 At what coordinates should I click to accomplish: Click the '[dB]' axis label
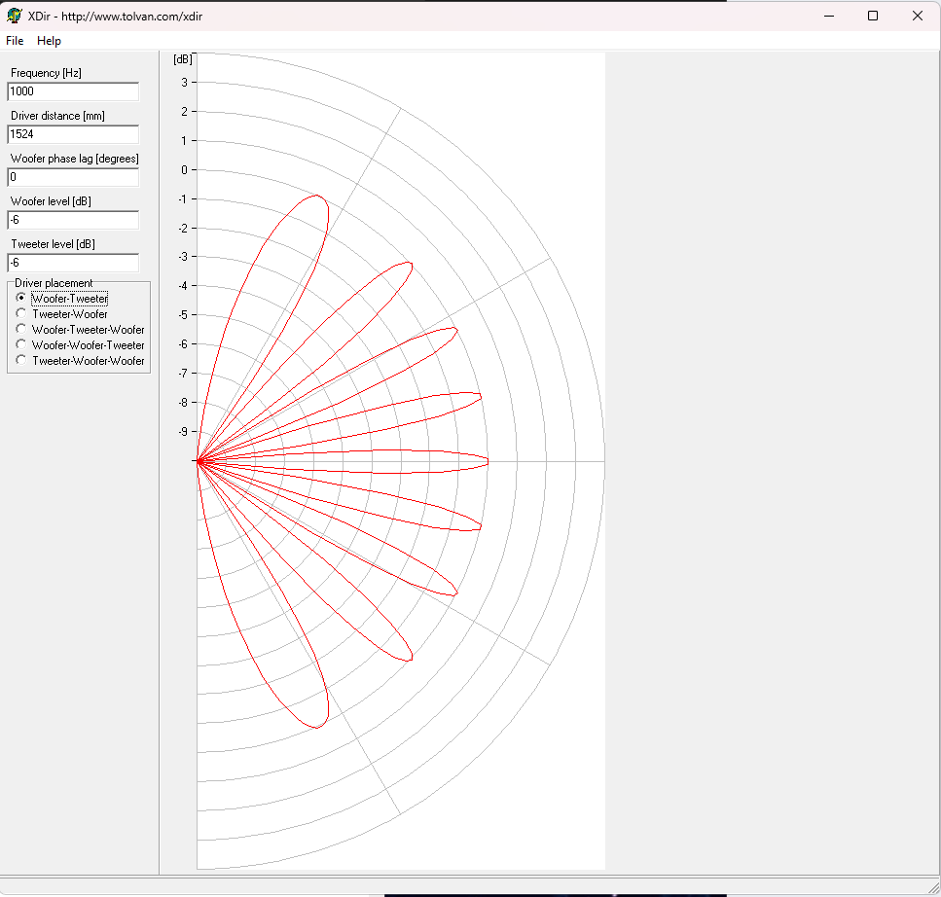pyautogui.click(x=183, y=59)
